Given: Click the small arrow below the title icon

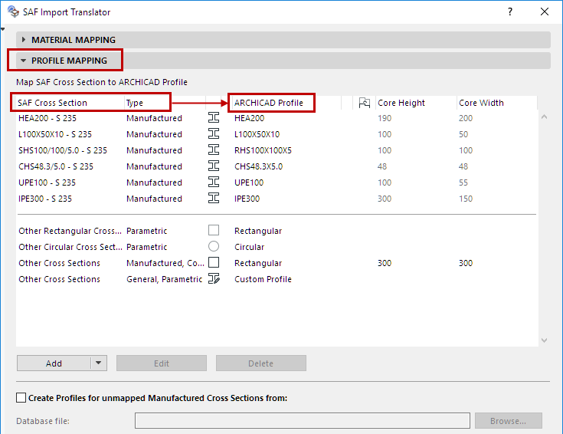Looking at the screenshot, I should point(2,29).
